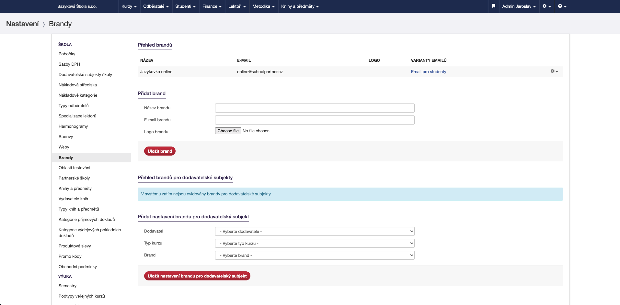
Task: Open the settings gear menu in navbar
Action: (546, 6)
